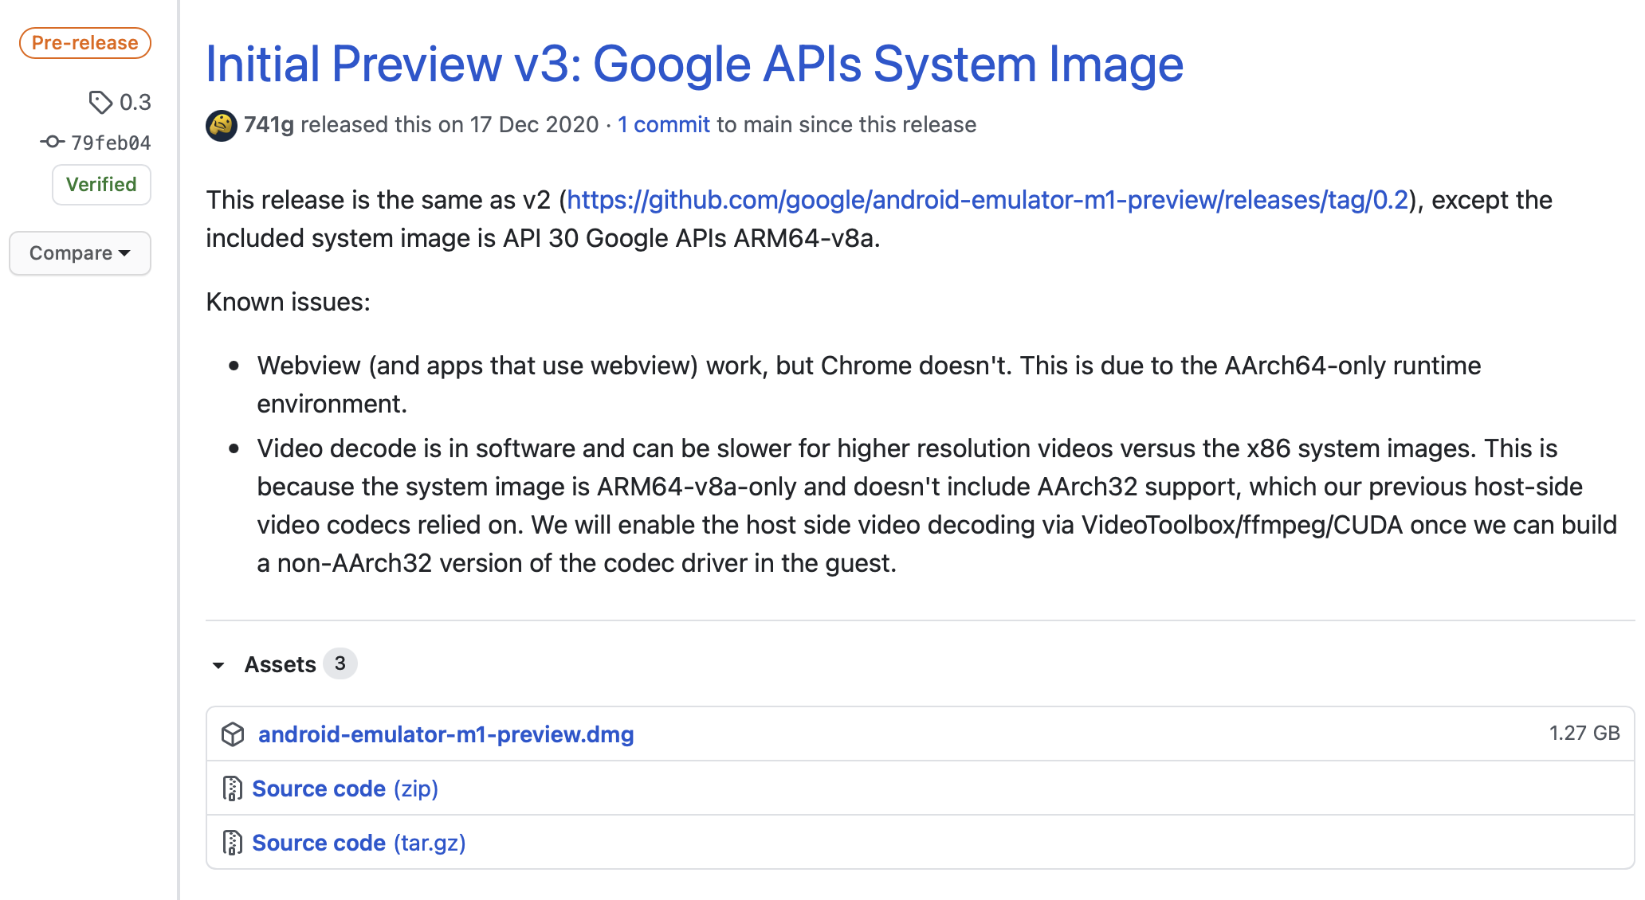The height and width of the screenshot is (900, 1645).
Task: Open the 1 commit link
Action: [x=663, y=125]
